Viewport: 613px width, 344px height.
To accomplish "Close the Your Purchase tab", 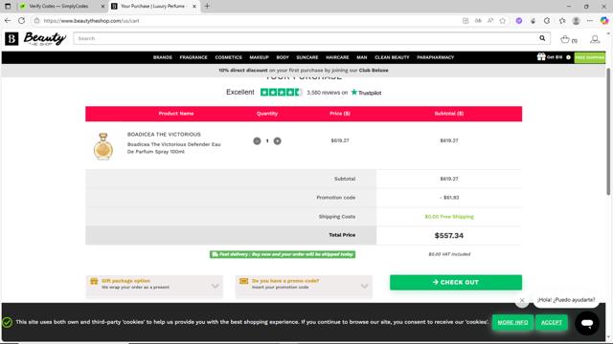I will pos(194,7).
